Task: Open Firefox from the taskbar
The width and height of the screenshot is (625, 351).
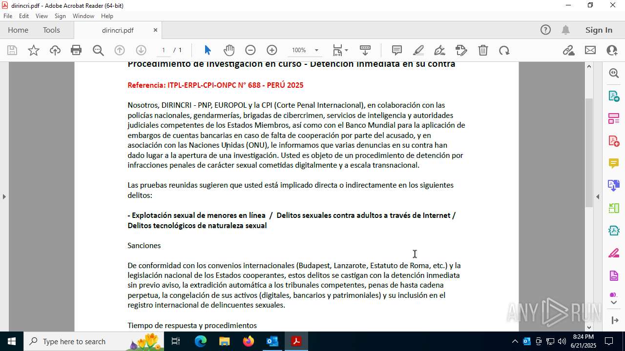Action: point(248,341)
